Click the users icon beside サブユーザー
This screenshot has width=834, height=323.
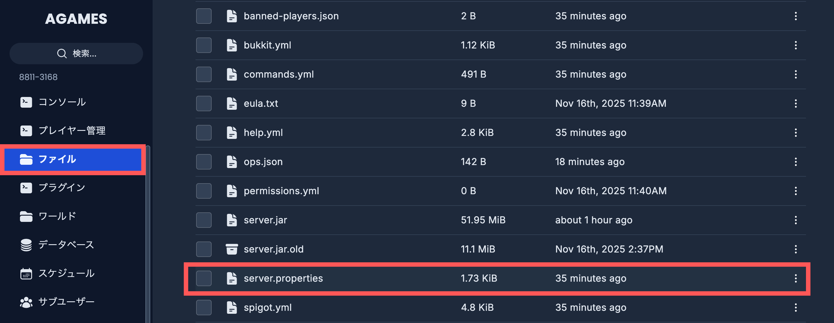click(26, 302)
